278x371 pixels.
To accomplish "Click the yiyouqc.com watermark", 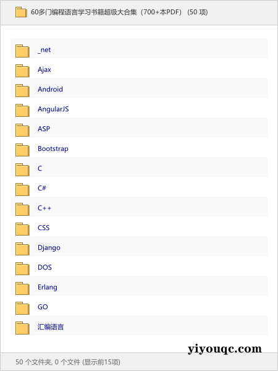I will [225, 349].
